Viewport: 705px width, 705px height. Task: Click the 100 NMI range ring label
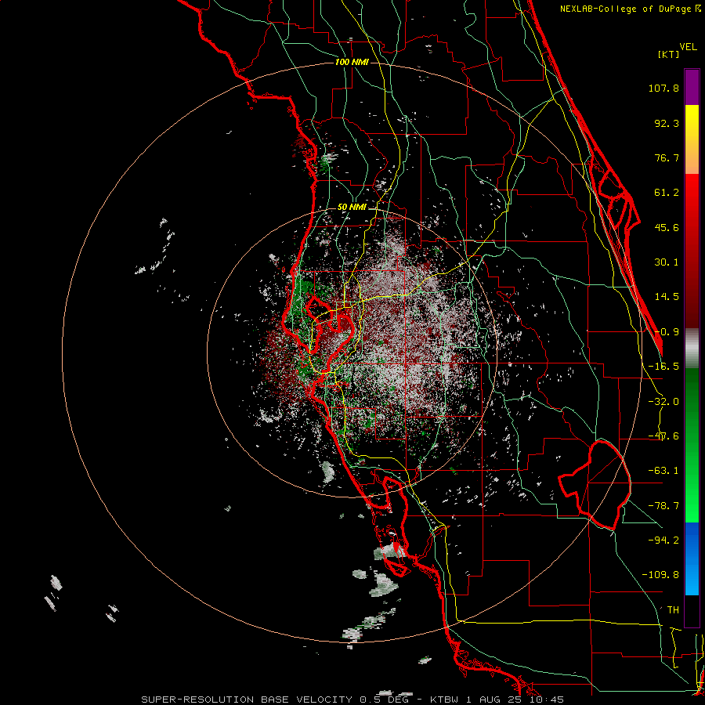click(352, 62)
